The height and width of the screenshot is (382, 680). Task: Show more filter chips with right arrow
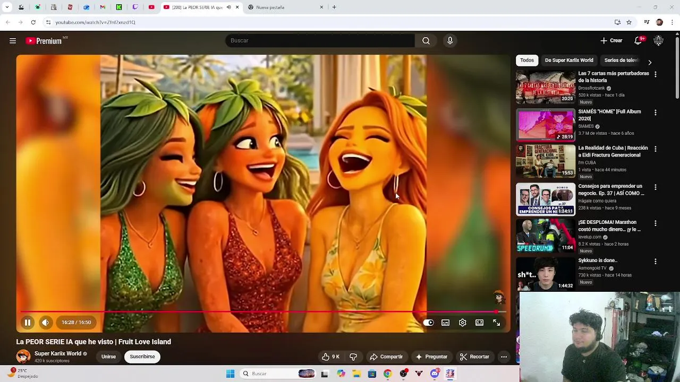(649, 62)
